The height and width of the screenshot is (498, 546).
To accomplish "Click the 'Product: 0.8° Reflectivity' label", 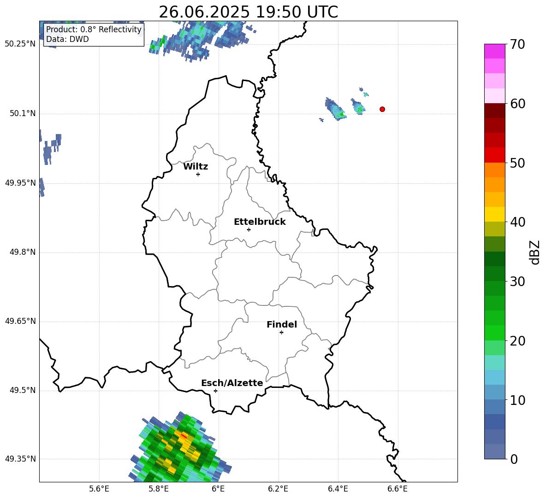I will pyautogui.click(x=94, y=29).
